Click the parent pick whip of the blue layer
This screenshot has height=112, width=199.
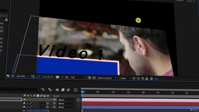[54, 107]
